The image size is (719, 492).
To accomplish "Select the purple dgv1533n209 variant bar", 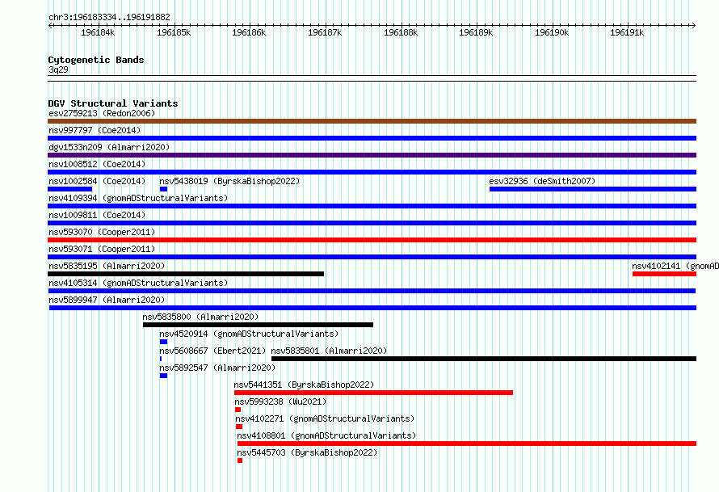I will click(x=372, y=155).
